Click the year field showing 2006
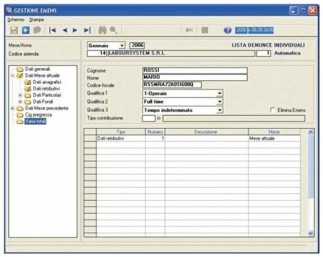Image resolution: width=323 pixels, height=257 pixels. pyautogui.click(x=137, y=45)
